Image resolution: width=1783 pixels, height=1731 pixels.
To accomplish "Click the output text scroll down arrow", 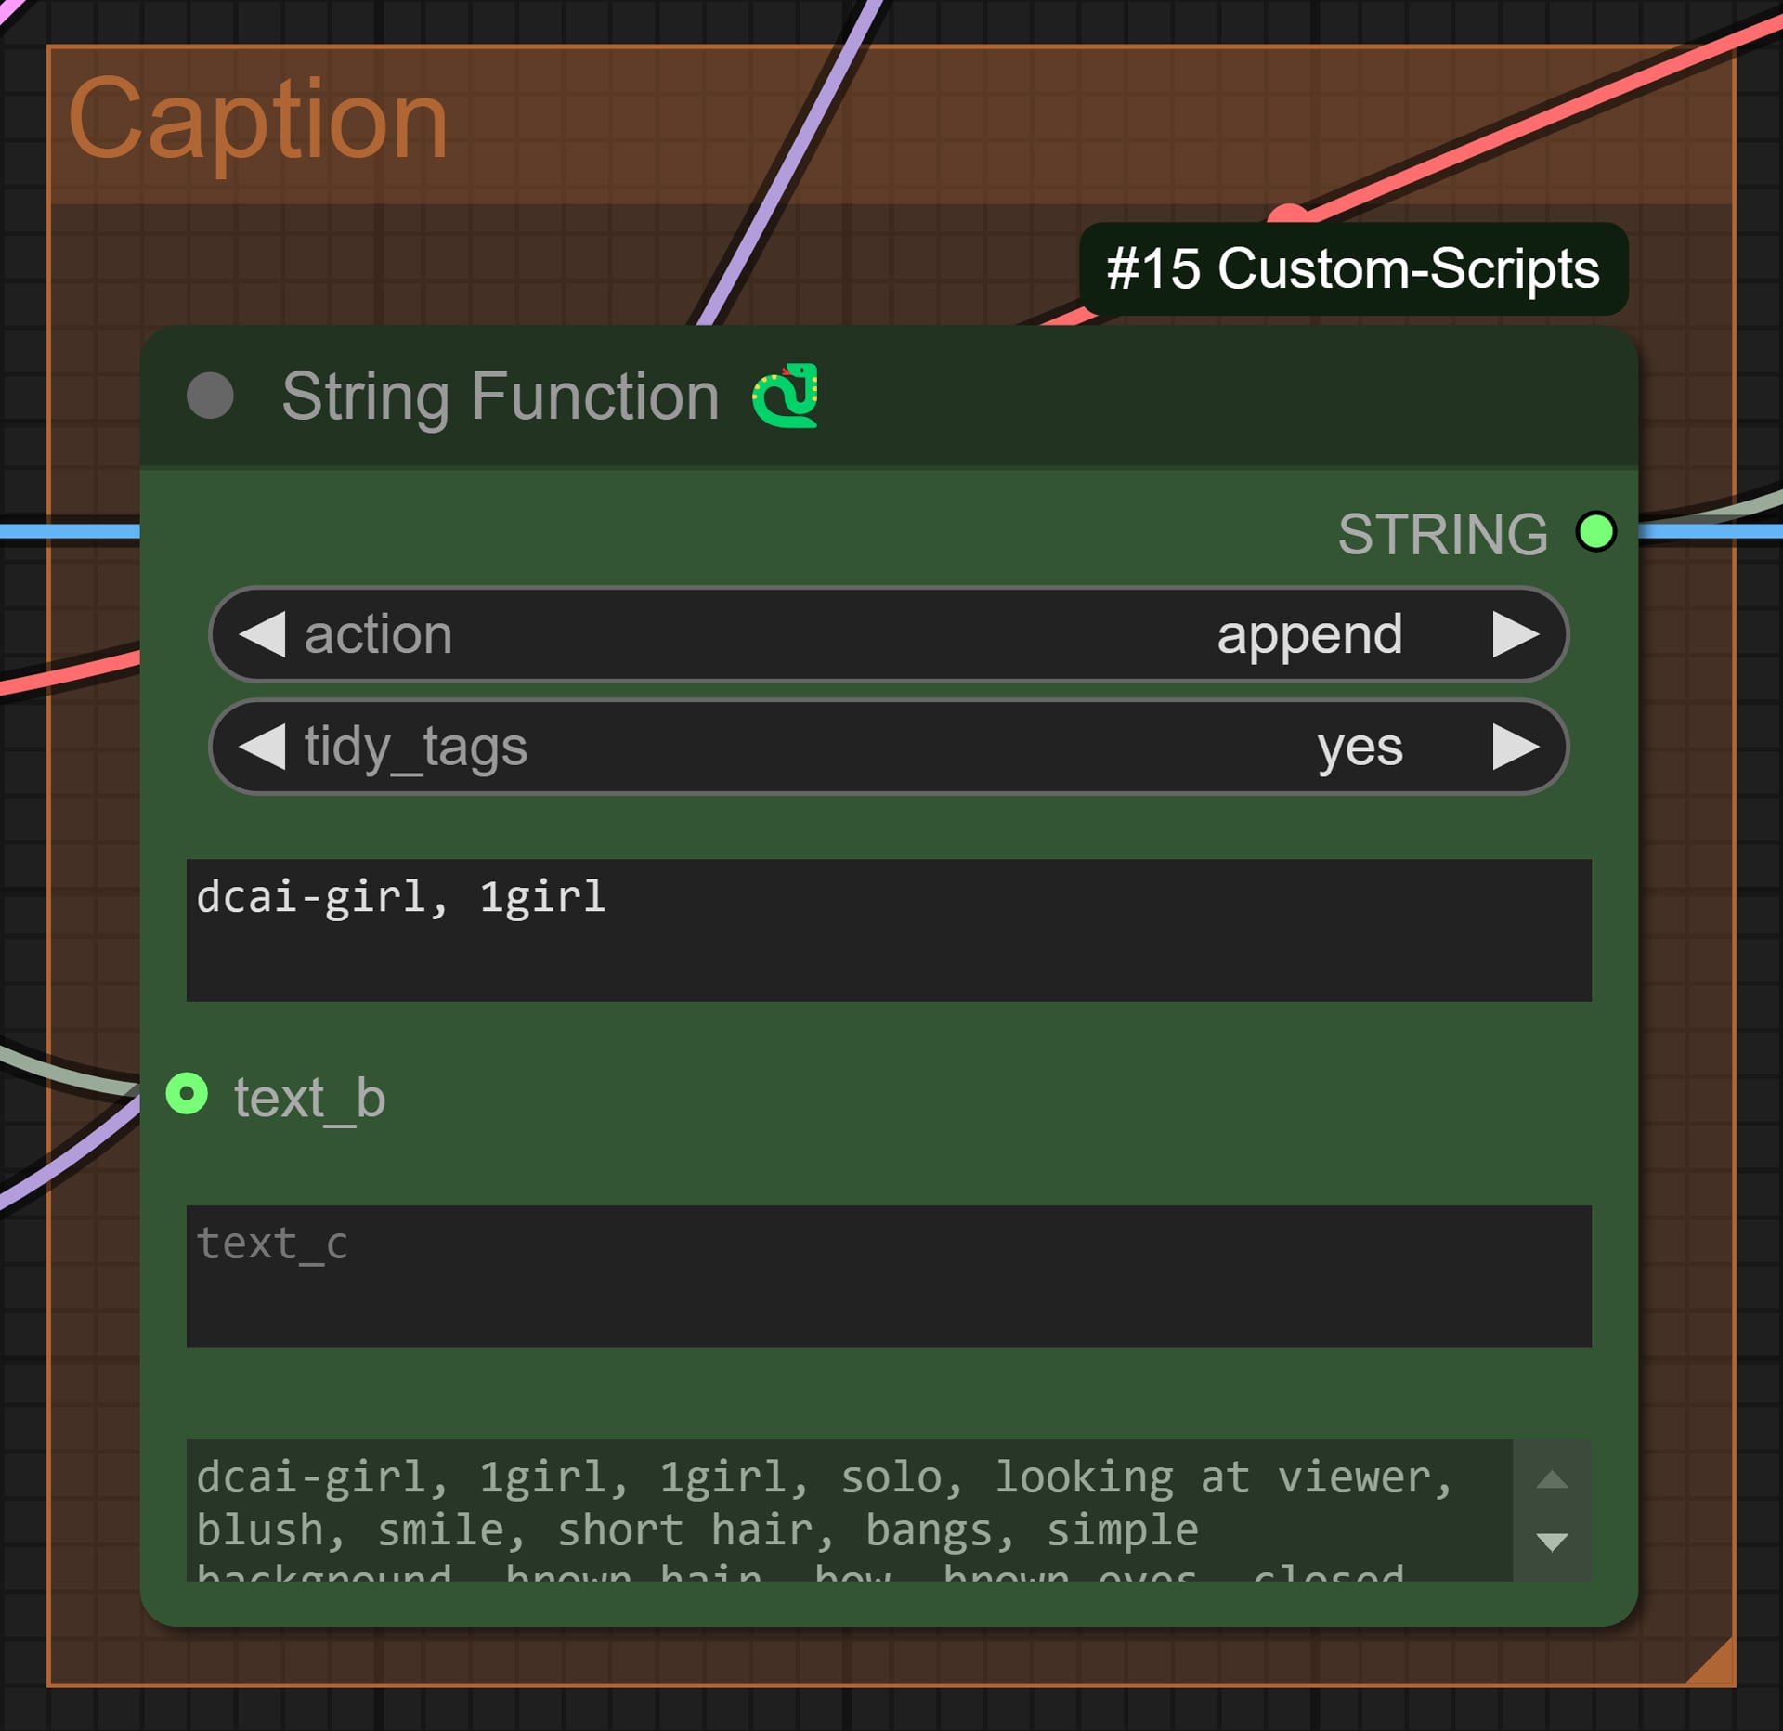I will pos(1552,1542).
